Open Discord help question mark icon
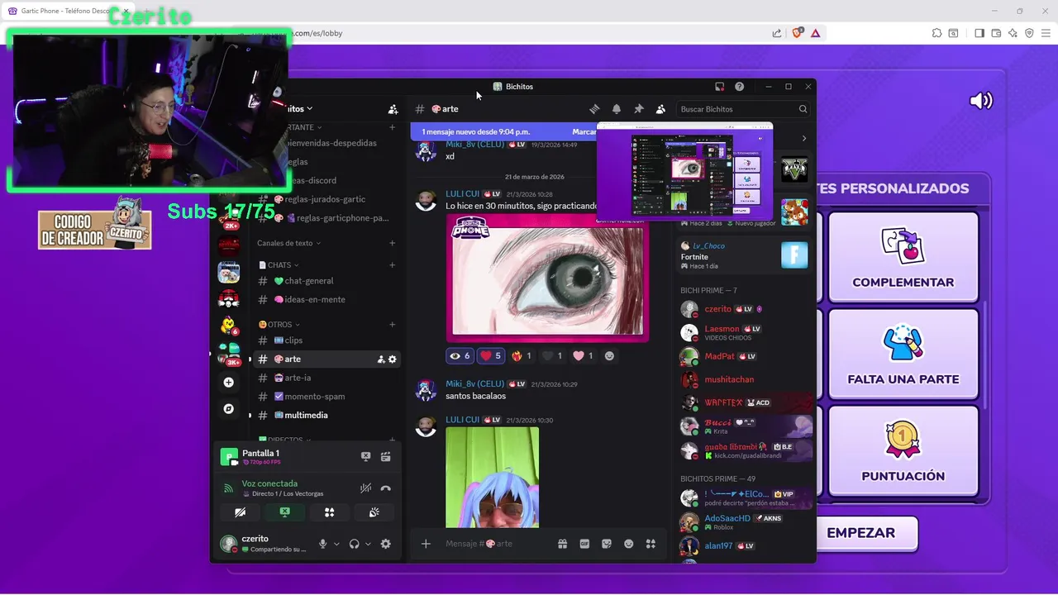The width and height of the screenshot is (1058, 595). click(x=740, y=87)
